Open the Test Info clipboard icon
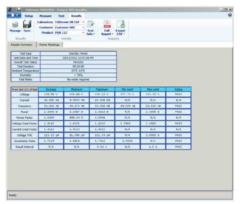Image resolution: width=240 pixels, height=204 pixels. point(91,28)
